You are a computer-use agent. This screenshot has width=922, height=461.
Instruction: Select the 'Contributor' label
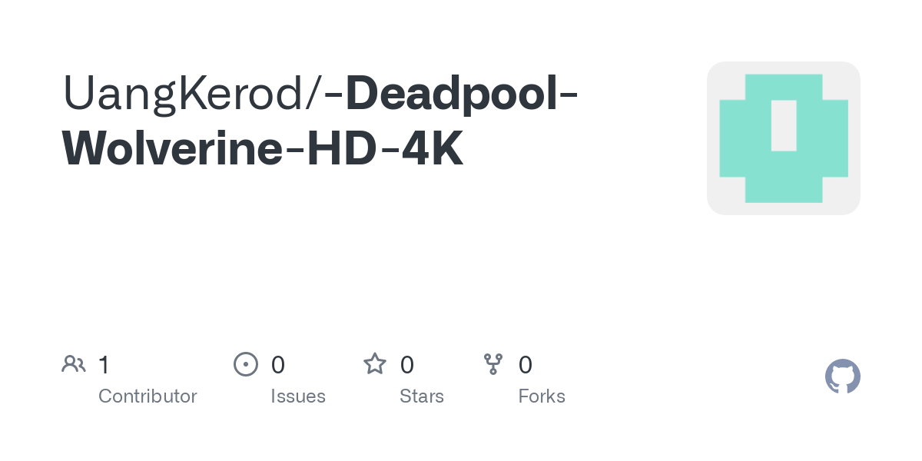[x=148, y=396]
